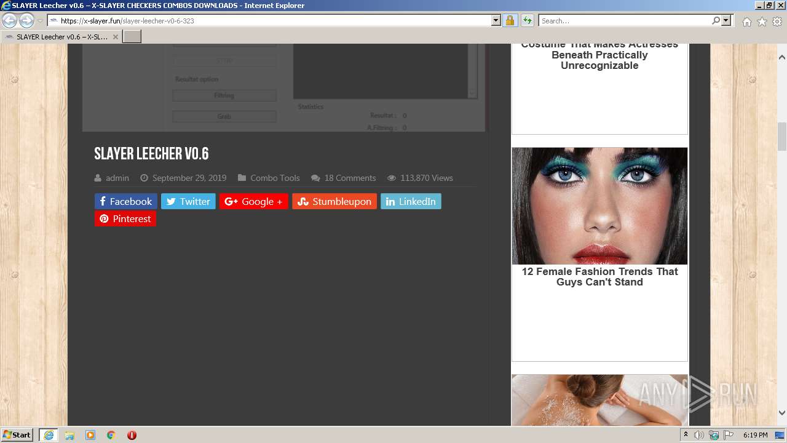Click the volume speaker tray icon

[x=699, y=435]
